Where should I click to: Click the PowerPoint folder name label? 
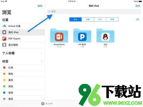[59, 45]
